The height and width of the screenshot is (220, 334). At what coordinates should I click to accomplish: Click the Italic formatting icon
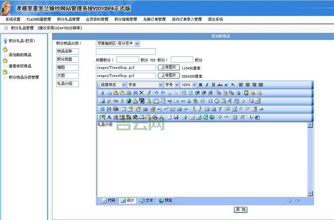coord(207,85)
